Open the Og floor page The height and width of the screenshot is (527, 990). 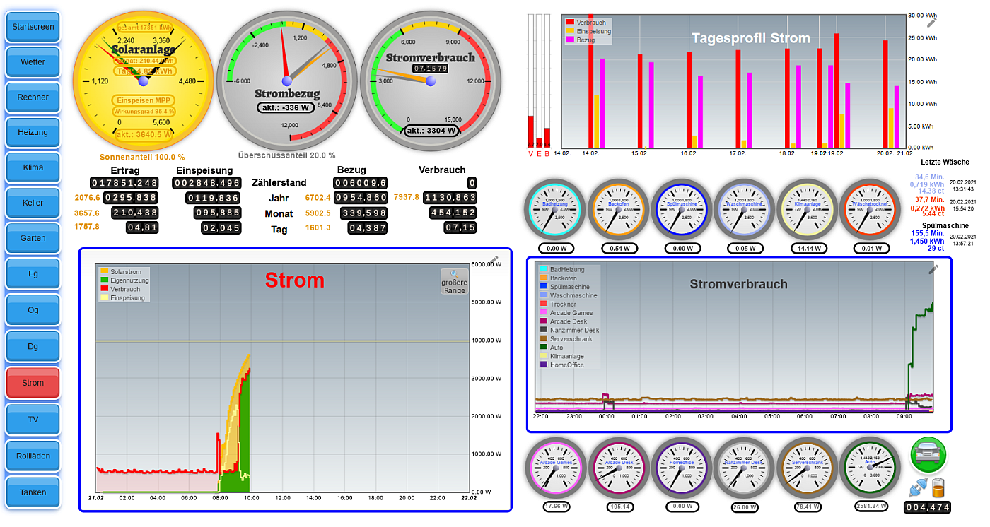tap(33, 310)
